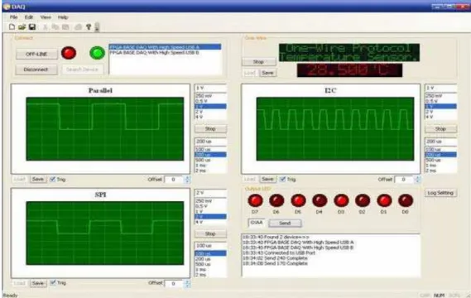Click the OFF-LINE button
Viewport: 471px width, 298px height.
36,54
